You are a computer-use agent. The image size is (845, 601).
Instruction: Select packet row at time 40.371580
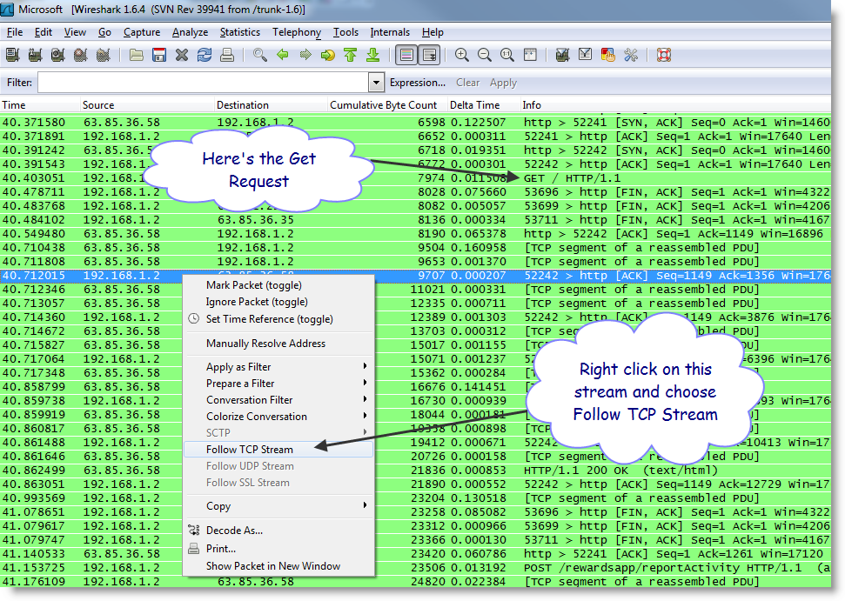415,123
